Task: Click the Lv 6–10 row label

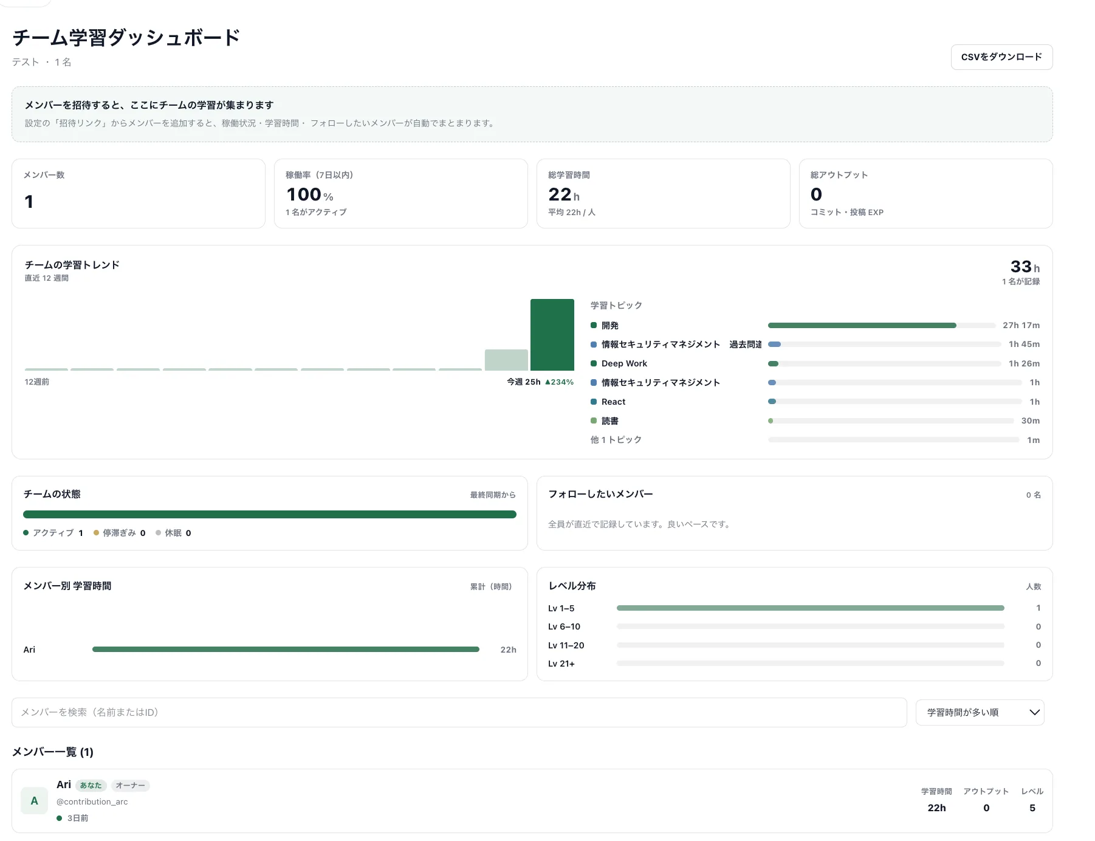Action: pos(564,626)
